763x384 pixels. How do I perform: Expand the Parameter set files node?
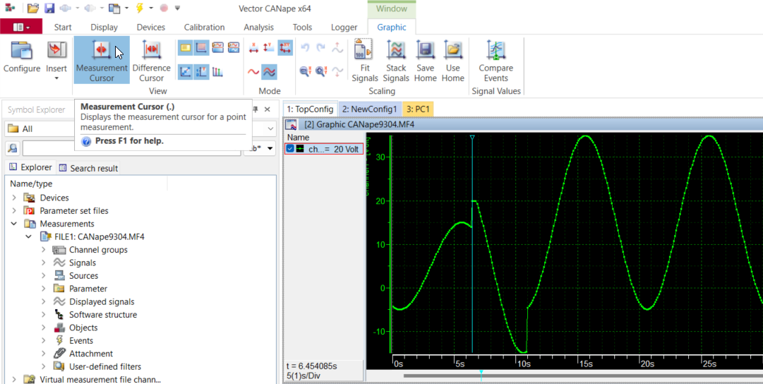(x=13, y=211)
